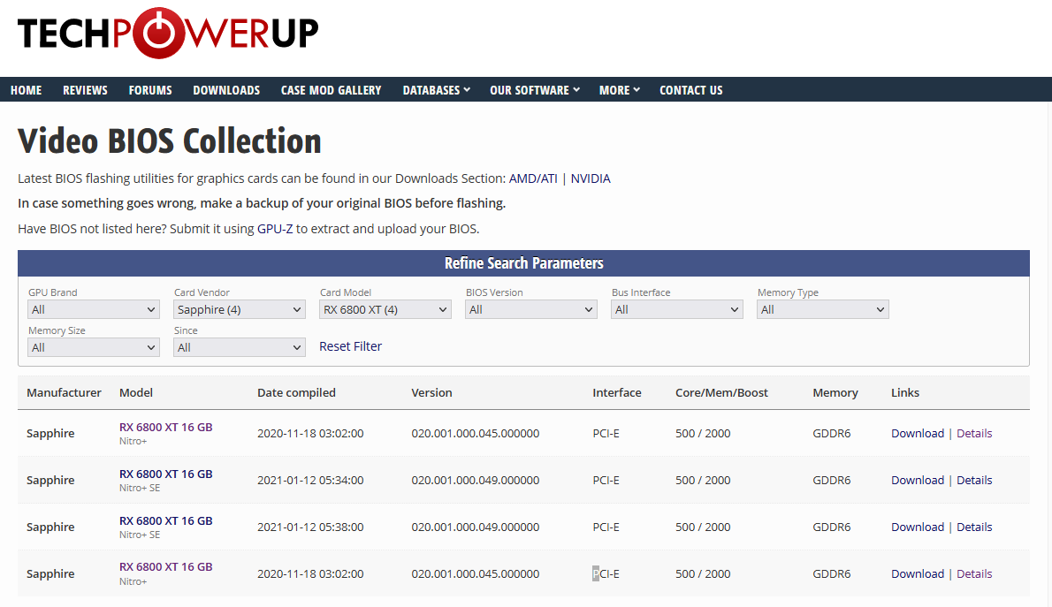This screenshot has height=607, width=1052.
Task: Open RX 6800 XT 16 GB compiled 2021-01-12 05:34:00
Action: click(165, 474)
